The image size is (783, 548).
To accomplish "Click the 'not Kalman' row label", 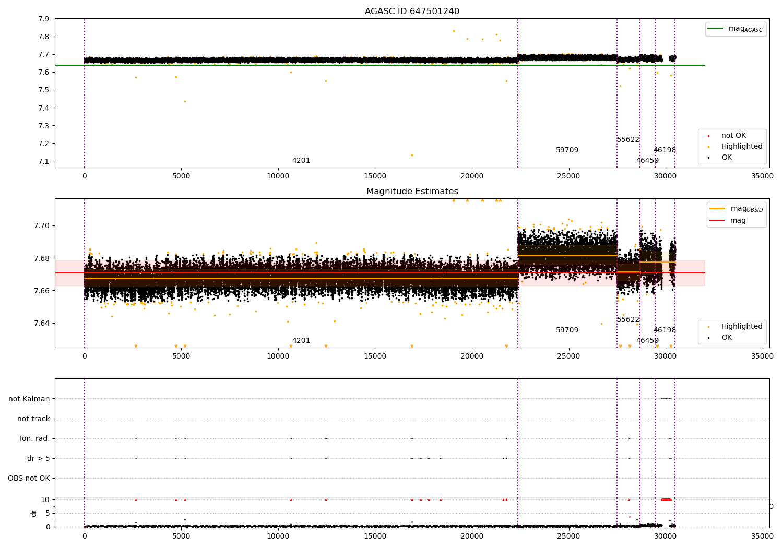I will tap(29, 399).
